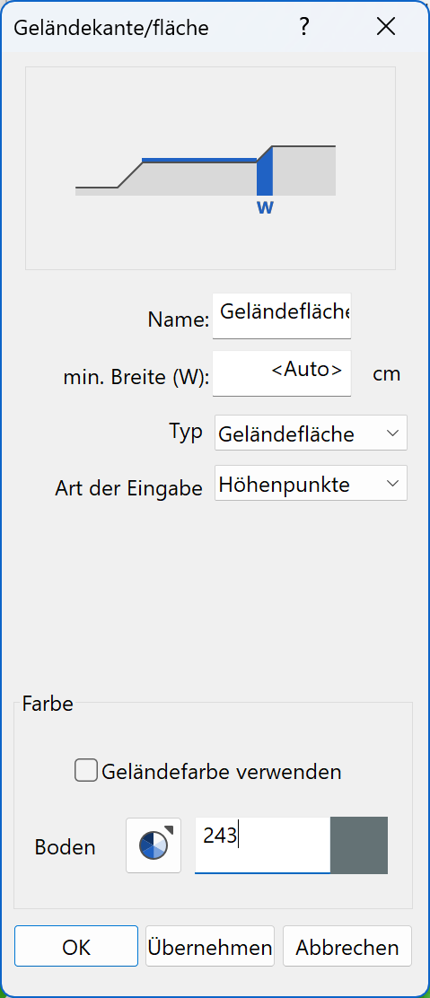
Task: Click the help question mark icon
Action: click(x=304, y=27)
